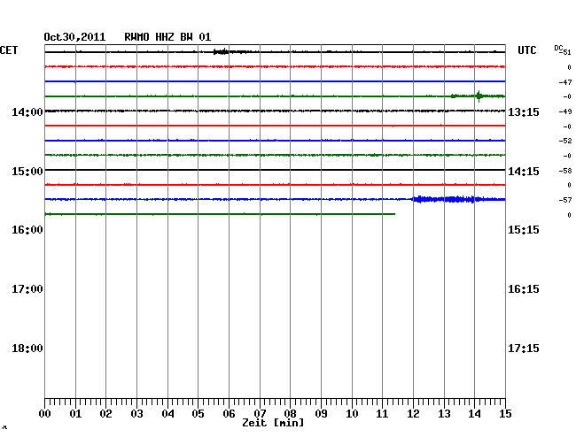Image resolution: width=576 pixels, height=437 pixels.
Task: Click the DC offset value "-57"
Action: [x=565, y=200]
